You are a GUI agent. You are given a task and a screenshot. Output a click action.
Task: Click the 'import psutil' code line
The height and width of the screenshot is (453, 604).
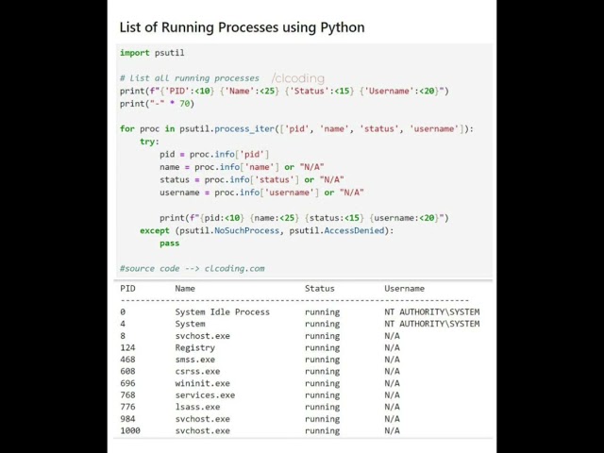point(152,53)
